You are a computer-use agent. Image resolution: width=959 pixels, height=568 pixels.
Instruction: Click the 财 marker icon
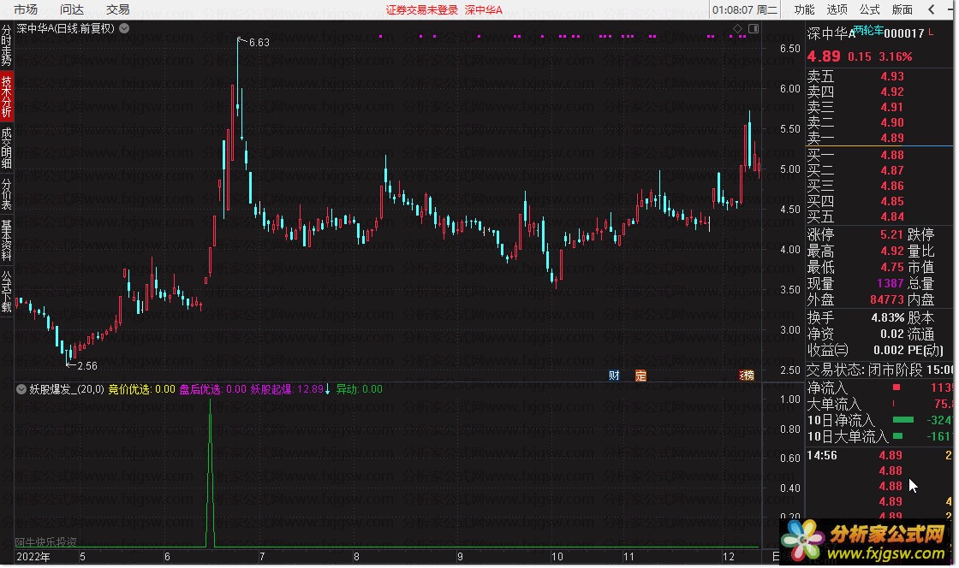614,375
